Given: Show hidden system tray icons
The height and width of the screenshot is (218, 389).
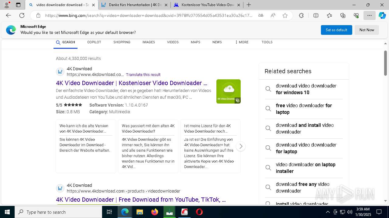Looking at the screenshot, I should click(x=328, y=212).
